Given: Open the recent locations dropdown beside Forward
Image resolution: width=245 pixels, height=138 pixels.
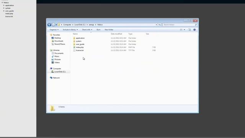Looking at the screenshot, I should coord(56,25).
